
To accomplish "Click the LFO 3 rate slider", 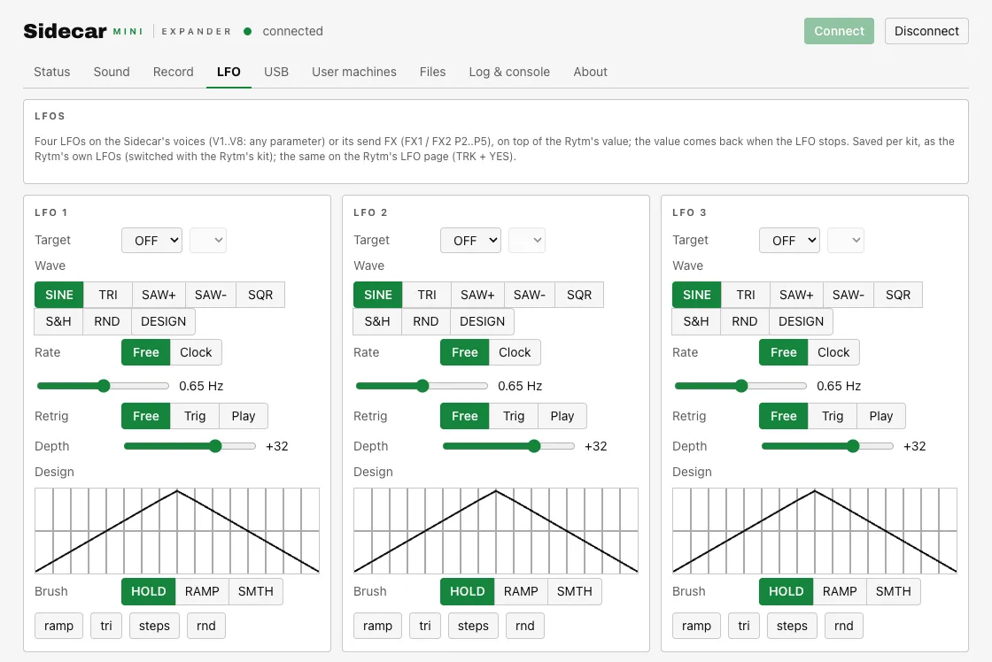I will tap(740, 386).
